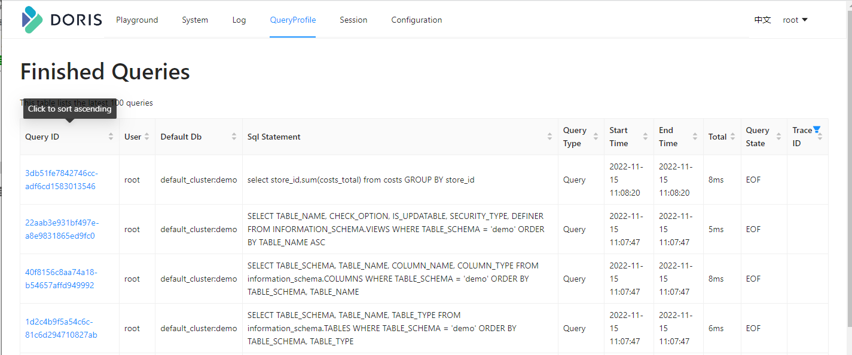Open the Log page
The width and height of the screenshot is (852, 355).
pos(239,20)
